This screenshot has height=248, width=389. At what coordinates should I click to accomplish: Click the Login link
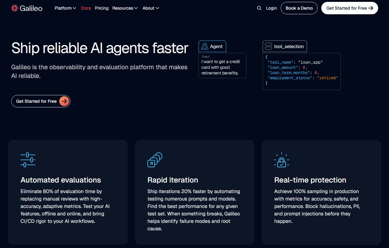[271, 8]
